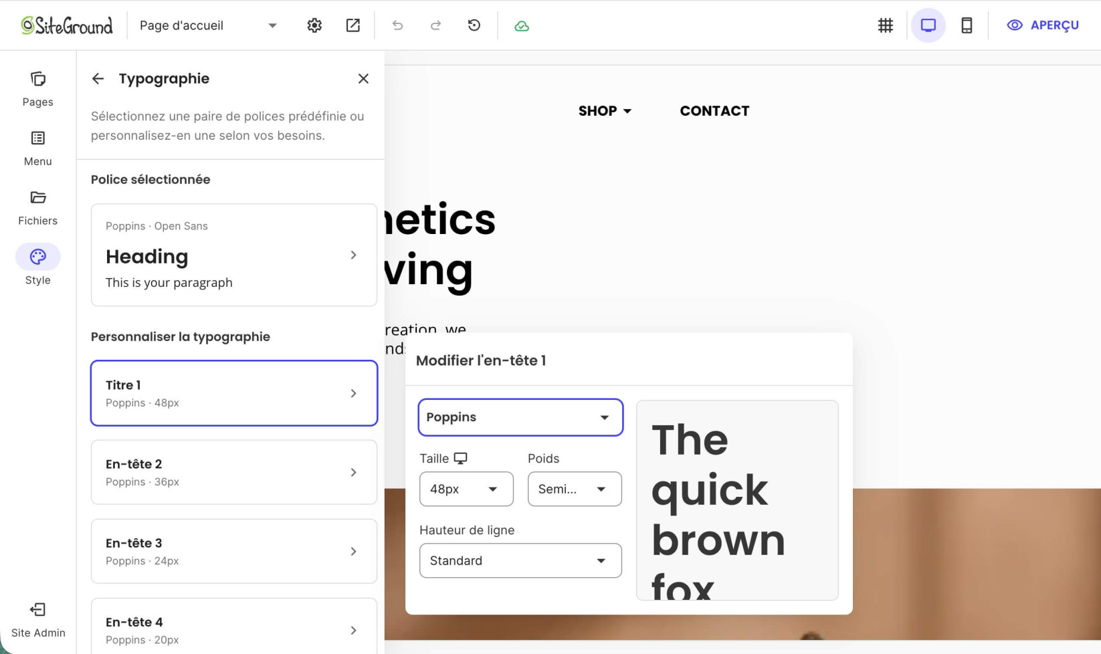Open the Poids weight dropdown

575,489
